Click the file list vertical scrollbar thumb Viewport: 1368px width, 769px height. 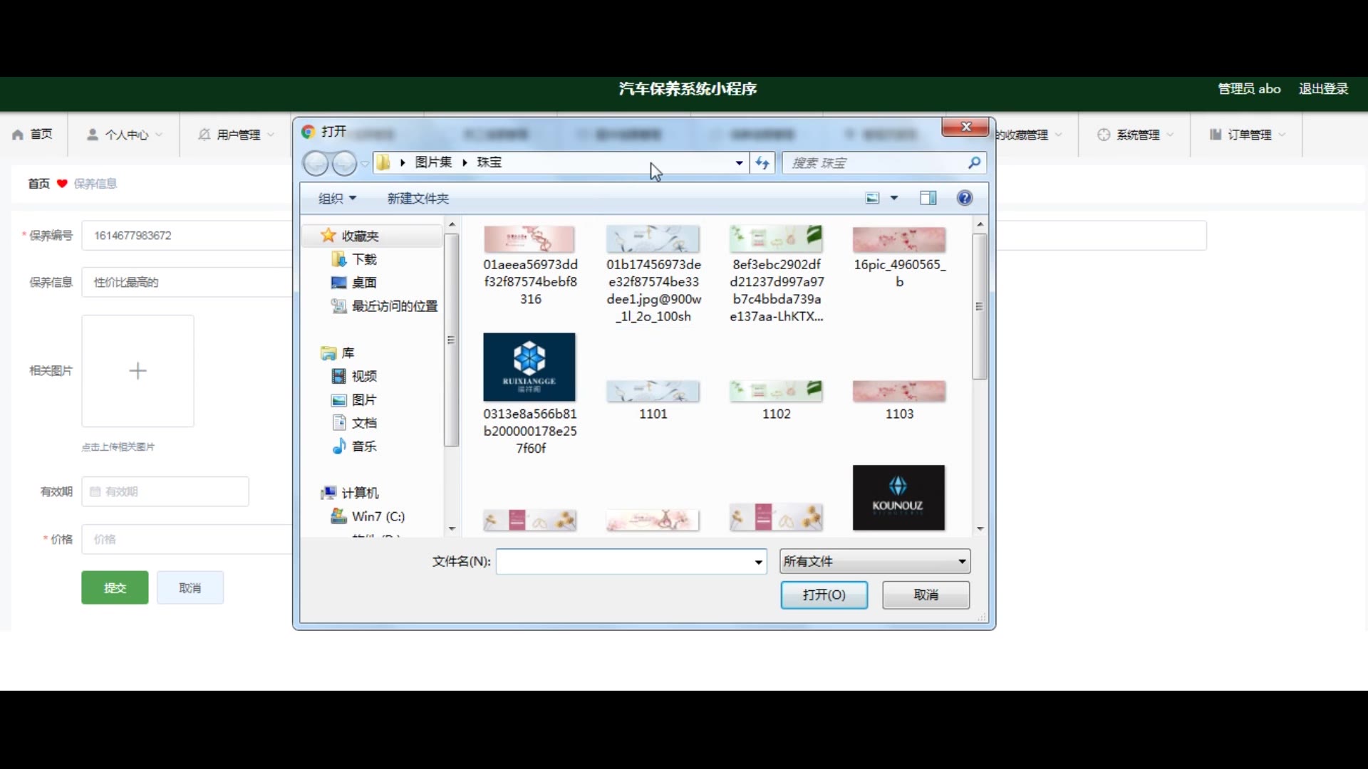tap(980, 306)
